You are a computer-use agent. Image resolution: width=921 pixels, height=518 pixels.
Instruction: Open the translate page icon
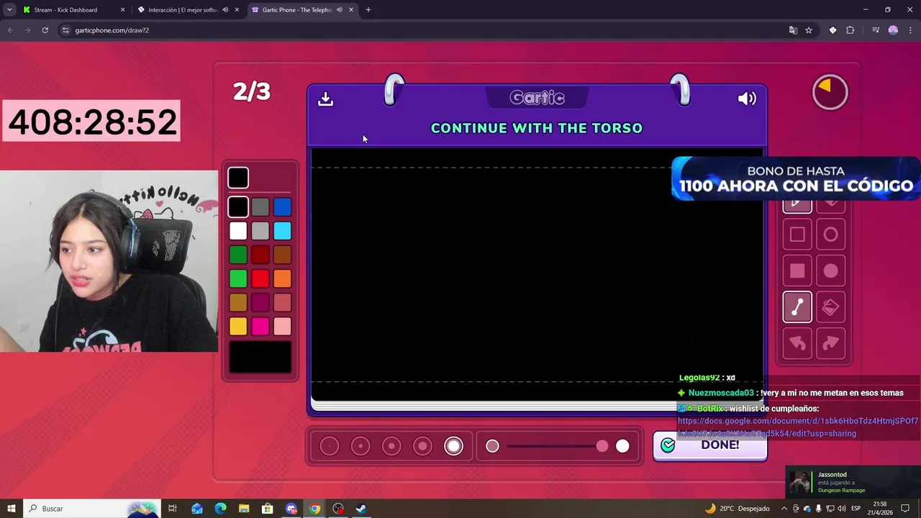point(793,30)
